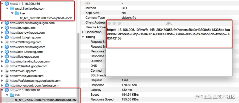Screen dimensions: 239x103
Task: Expand the http://songcount.room.fanxing.com host
Action: pos(2,86)
